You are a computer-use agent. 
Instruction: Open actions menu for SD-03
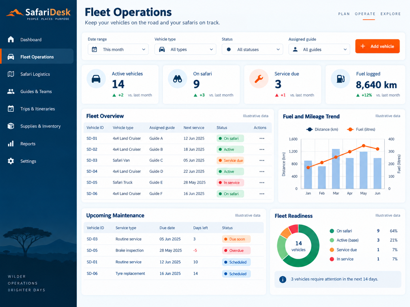point(262,161)
